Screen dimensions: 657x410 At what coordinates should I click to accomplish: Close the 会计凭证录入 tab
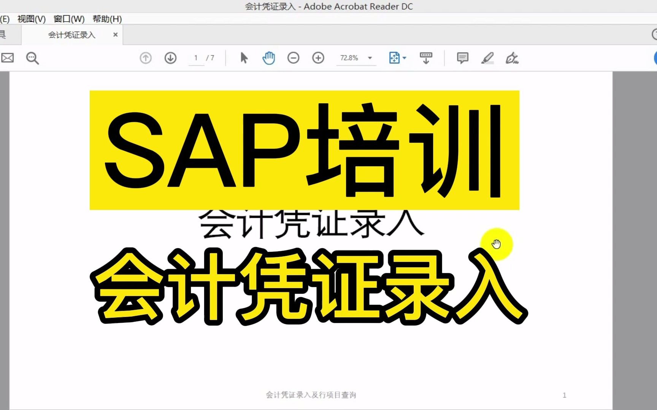coord(116,35)
